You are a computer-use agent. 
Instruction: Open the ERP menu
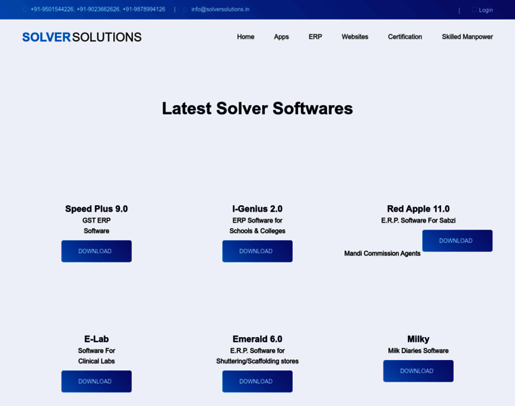(x=315, y=37)
